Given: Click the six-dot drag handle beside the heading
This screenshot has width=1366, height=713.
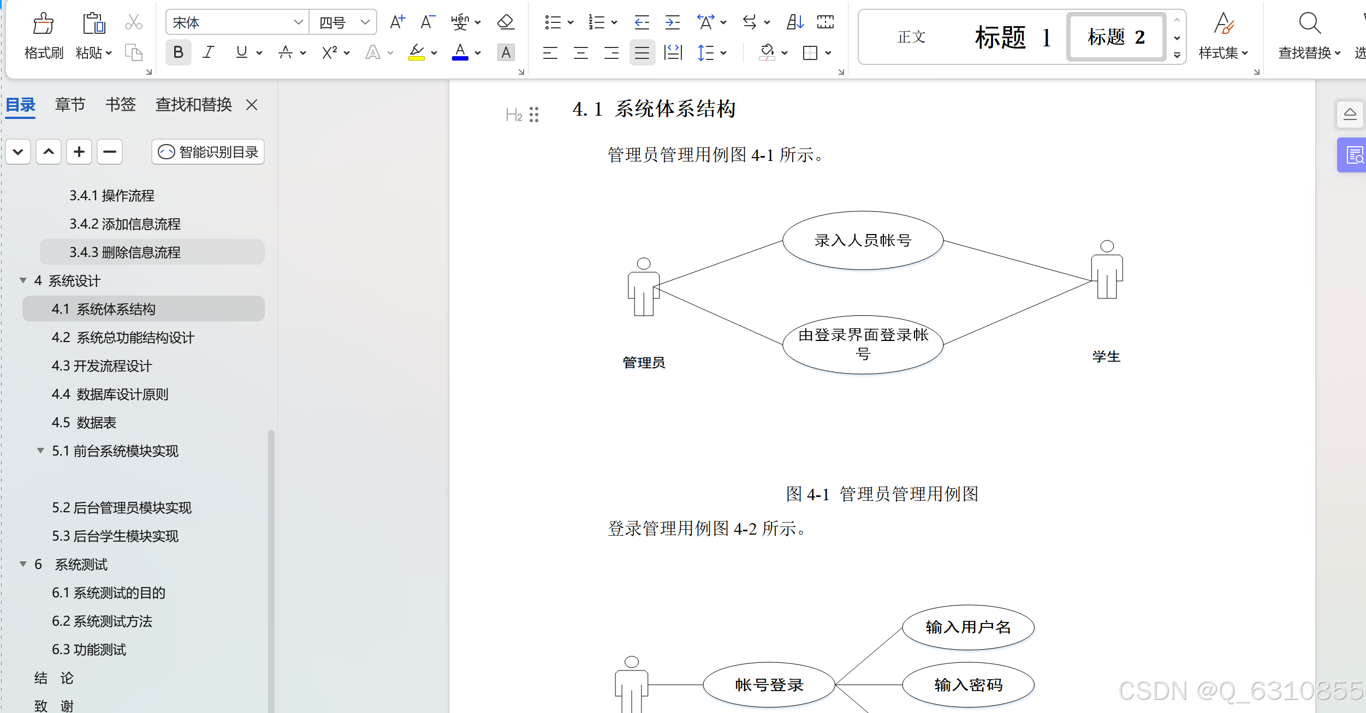Looking at the screenshot, I should 534,115.
